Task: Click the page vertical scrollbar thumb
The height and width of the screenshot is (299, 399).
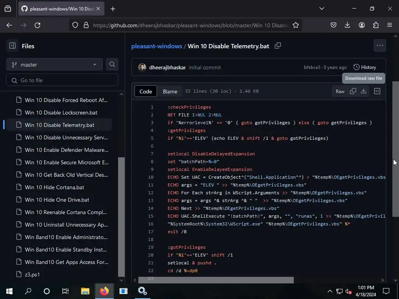Action: point(395,149)
